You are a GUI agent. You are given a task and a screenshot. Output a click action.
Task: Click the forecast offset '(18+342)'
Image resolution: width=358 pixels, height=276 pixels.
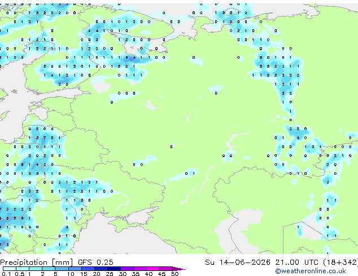[340, 262]
